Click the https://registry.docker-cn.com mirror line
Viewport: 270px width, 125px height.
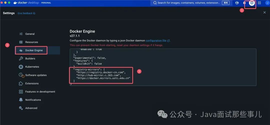101,72
